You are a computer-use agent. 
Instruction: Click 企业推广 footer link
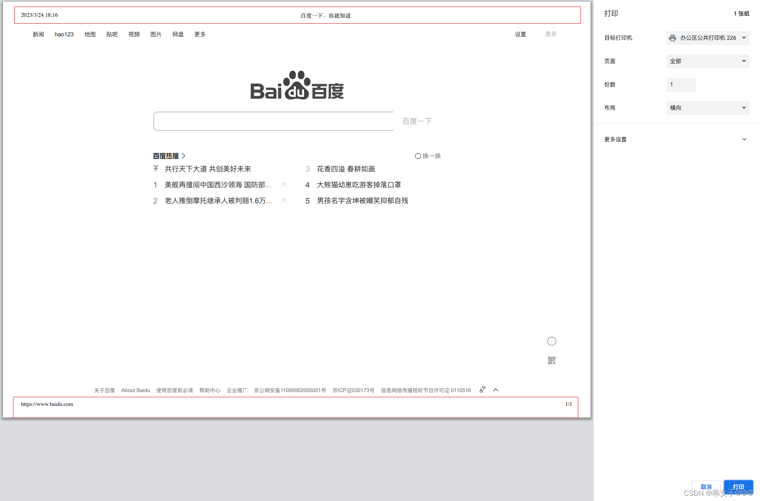coord(237,390)
